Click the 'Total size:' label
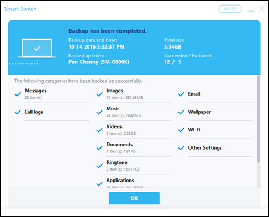Screen dimensions: 269x217 (x=175, y=40)
